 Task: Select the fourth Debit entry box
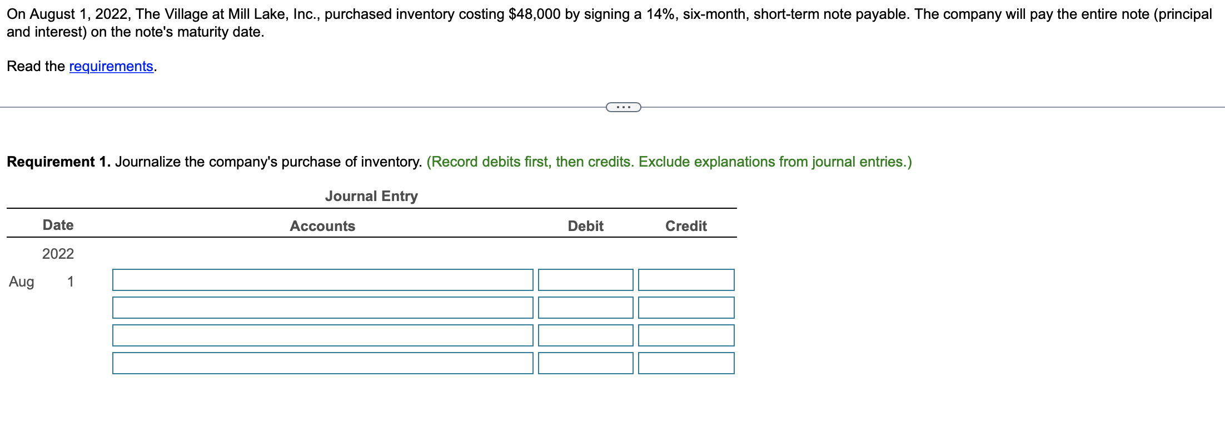click(x=585, y=364)
